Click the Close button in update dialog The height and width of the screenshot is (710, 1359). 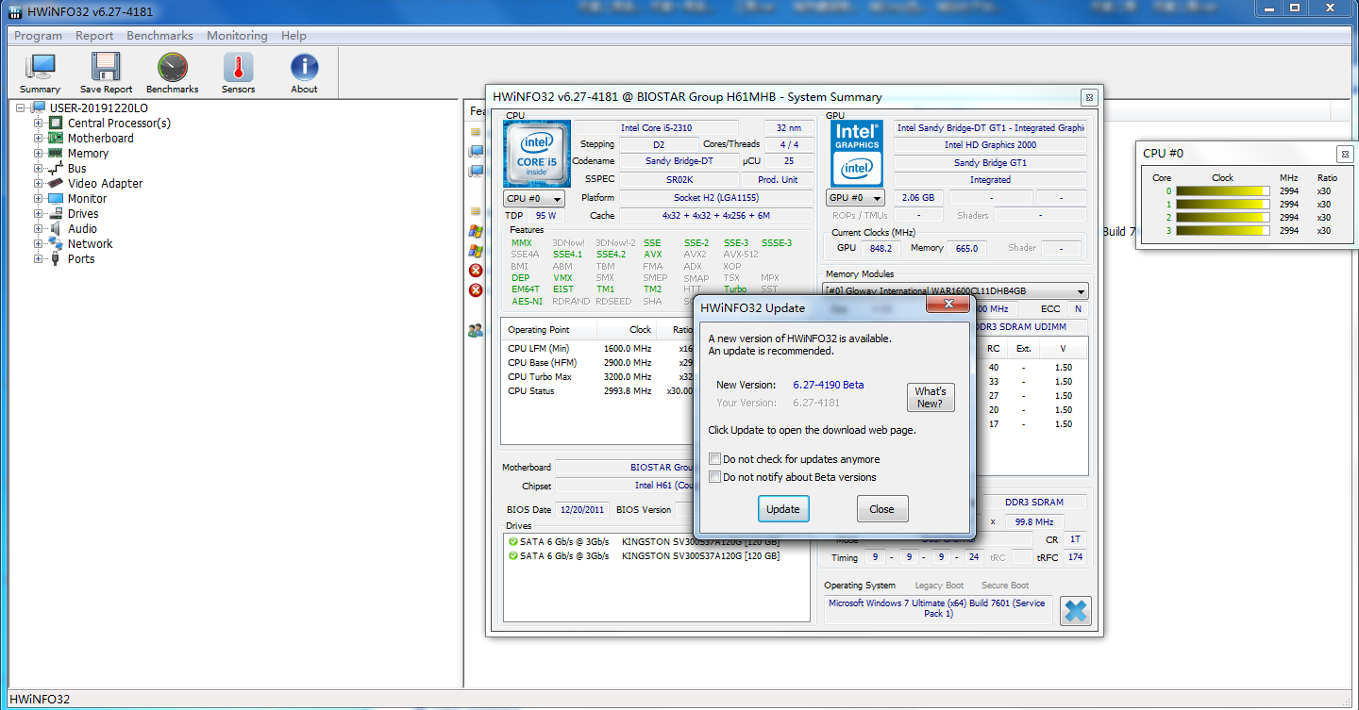[882, 509]
